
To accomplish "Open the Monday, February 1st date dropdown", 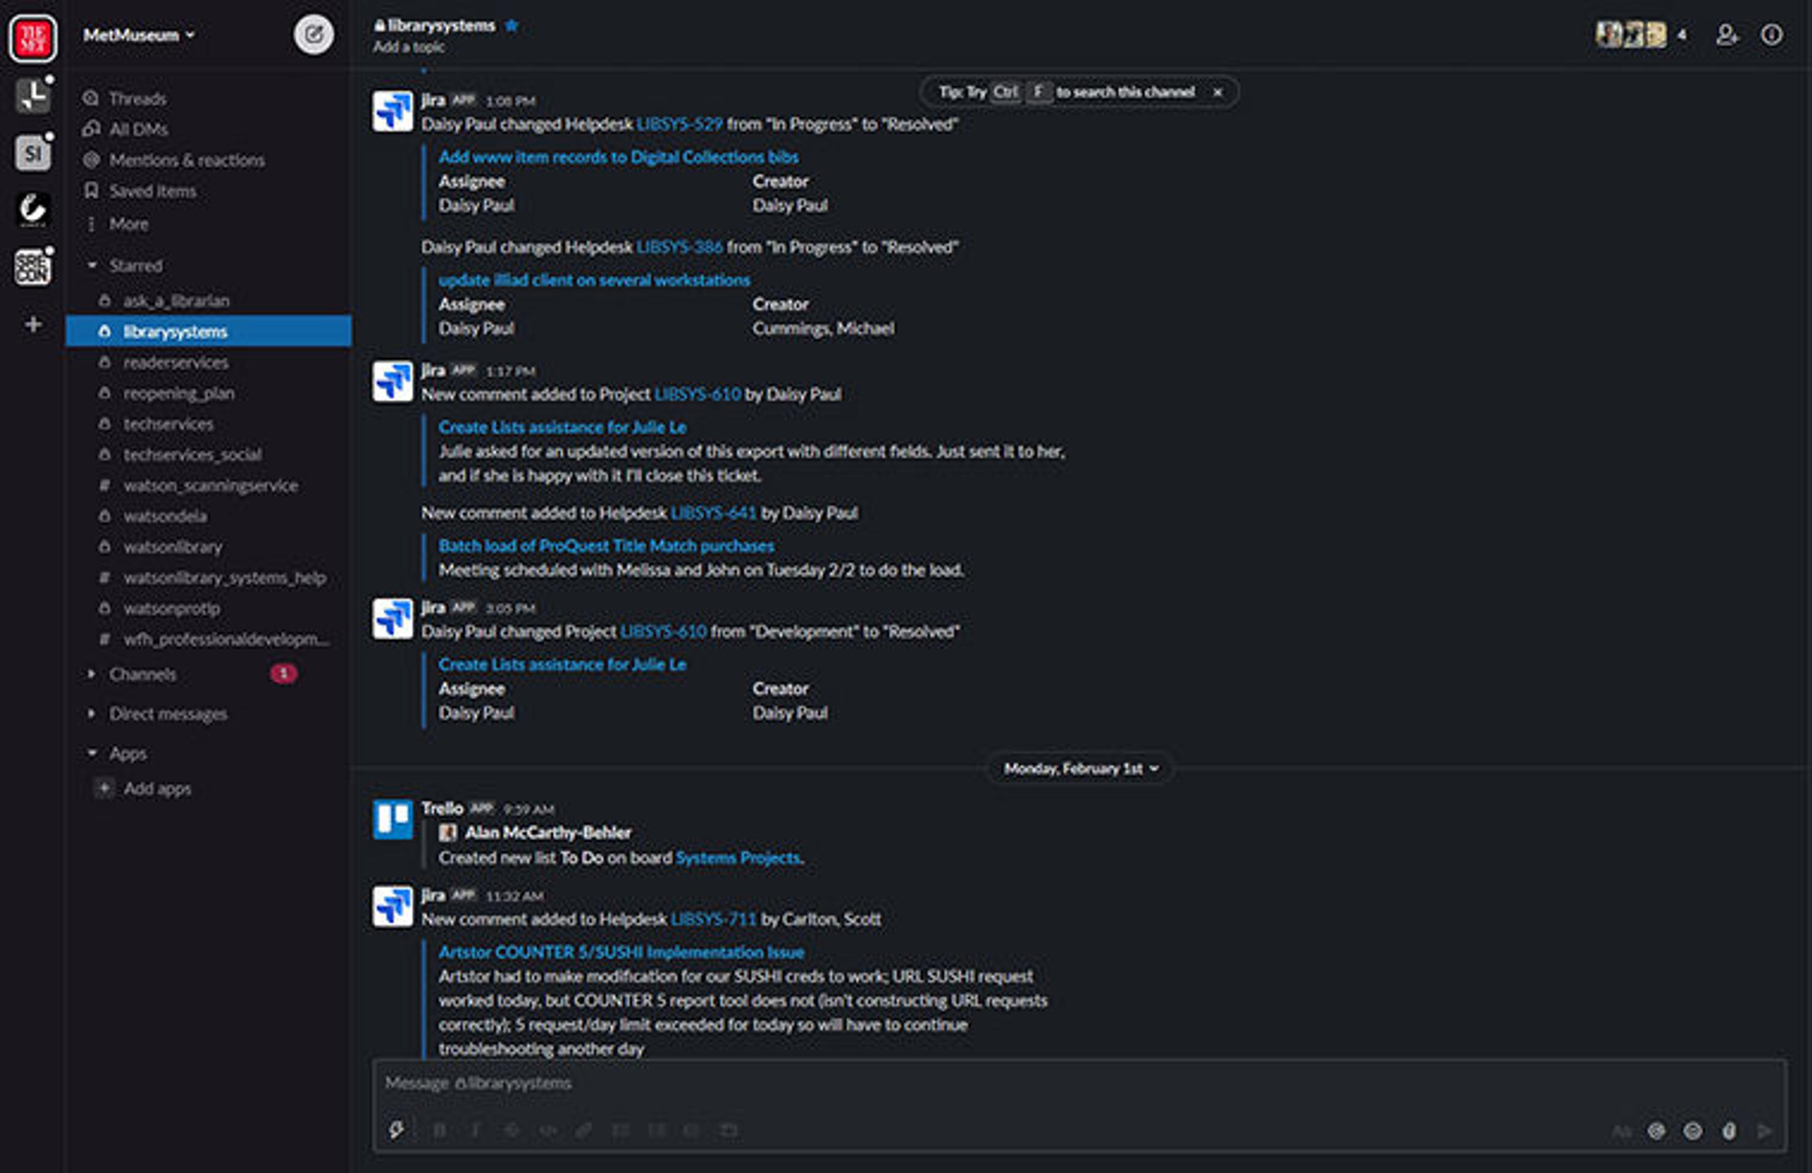I will [x=1078, y=769].
